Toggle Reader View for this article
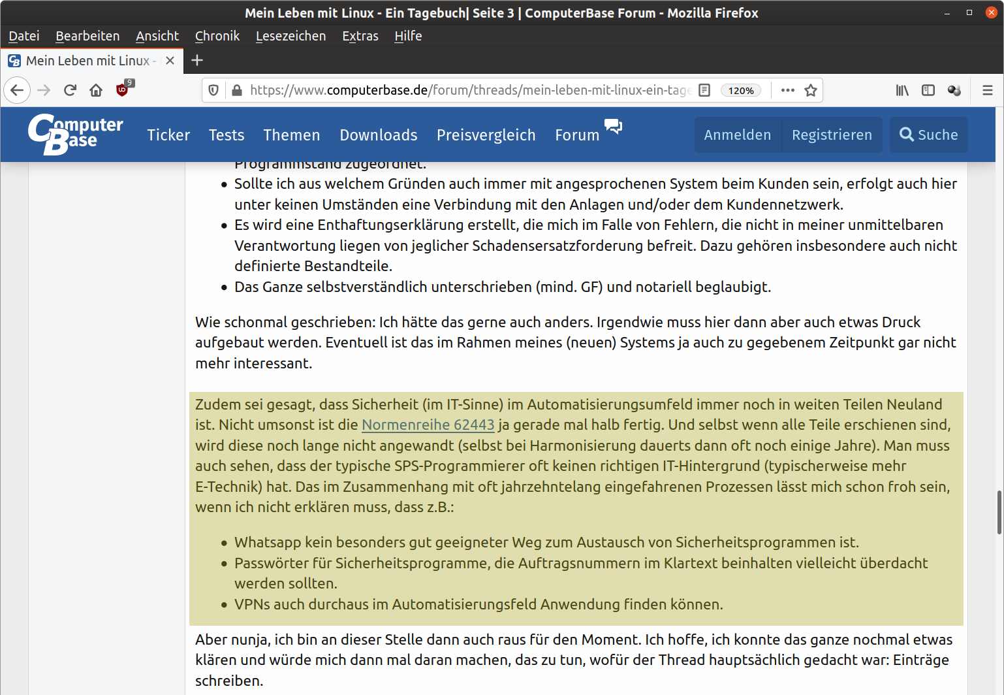The width and height of the screenshot is (1004, 695). click(704, 90)
